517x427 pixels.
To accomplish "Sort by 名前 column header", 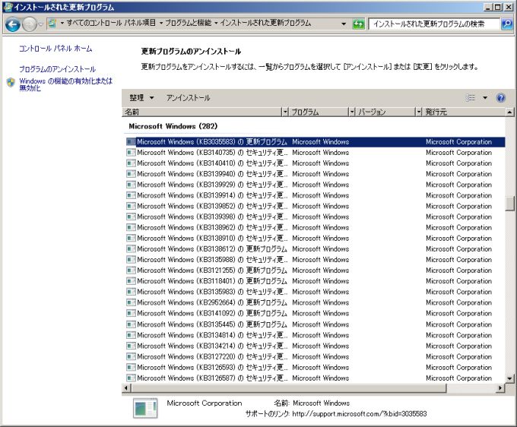I will coord(202,112).
